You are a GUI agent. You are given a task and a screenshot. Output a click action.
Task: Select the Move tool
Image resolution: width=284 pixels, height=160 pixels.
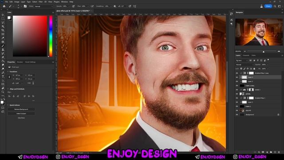[x=3, y=15]
